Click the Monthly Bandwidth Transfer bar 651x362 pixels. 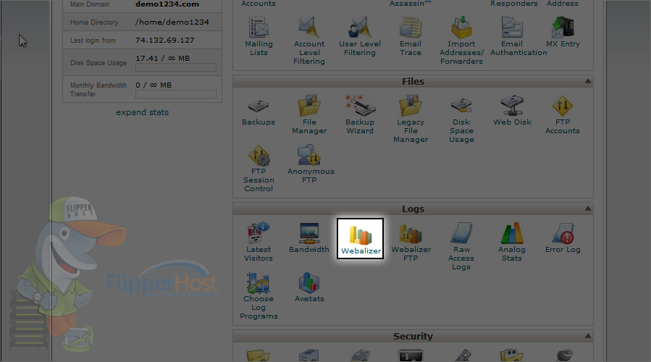click(x=176, y=94)
